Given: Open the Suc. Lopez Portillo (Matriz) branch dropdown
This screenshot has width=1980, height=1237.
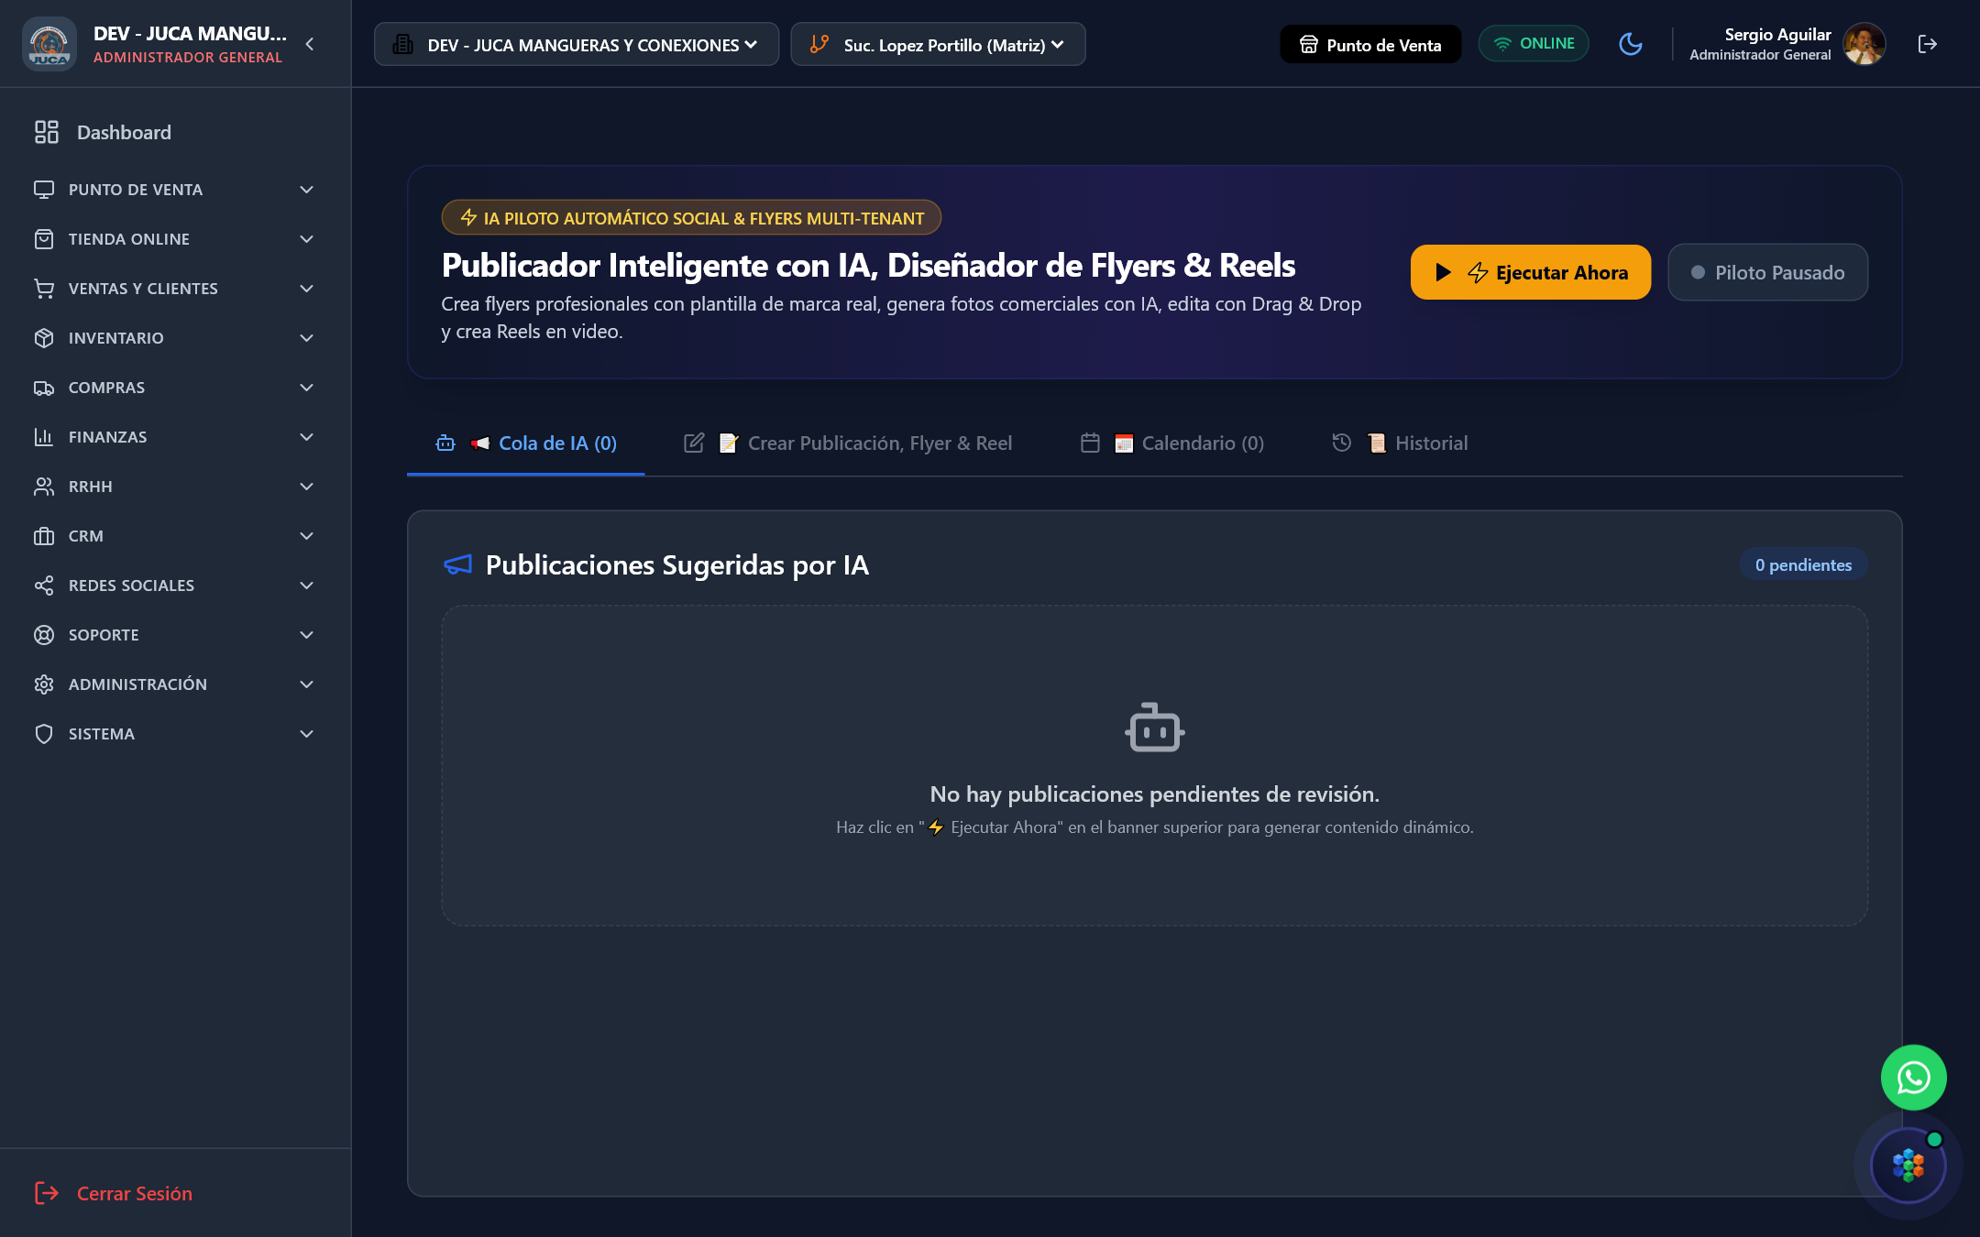Looking at the screenshot, I should 938,44.
